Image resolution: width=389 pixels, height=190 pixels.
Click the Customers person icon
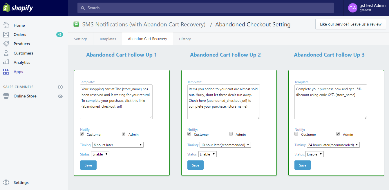click(x=6, y=53)
